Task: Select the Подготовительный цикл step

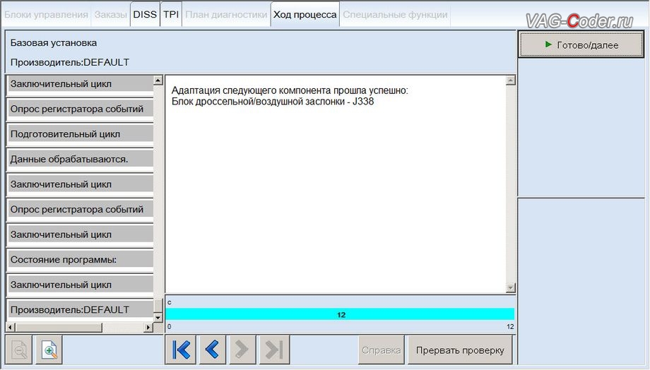Action: (x=81, y=134)
